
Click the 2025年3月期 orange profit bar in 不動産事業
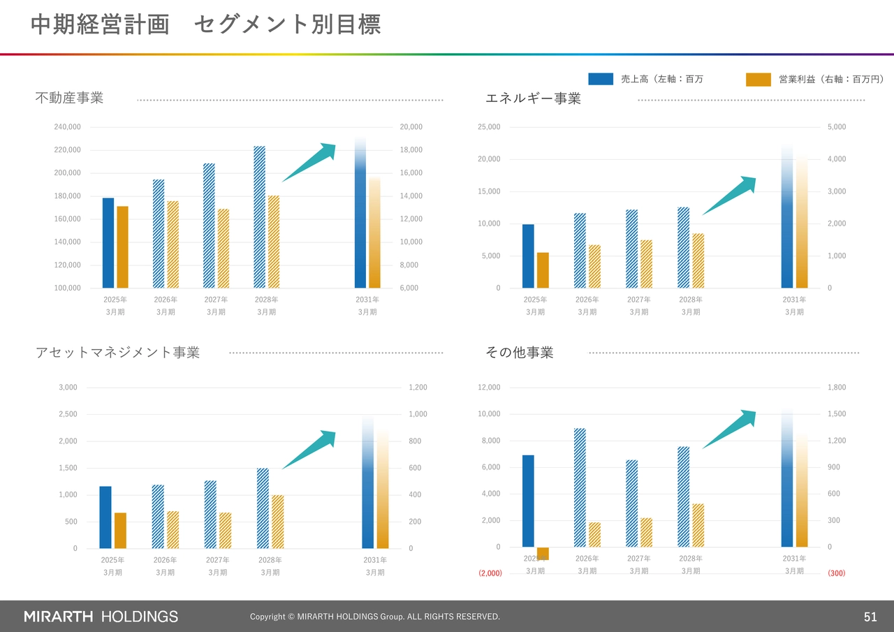122,247
